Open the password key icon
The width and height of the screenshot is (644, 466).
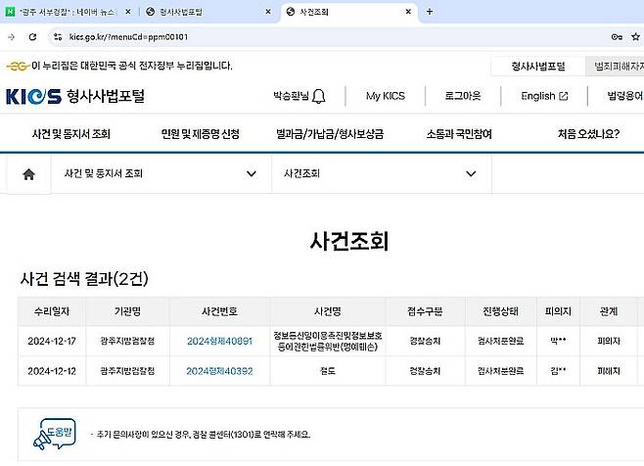pos(617,37)
